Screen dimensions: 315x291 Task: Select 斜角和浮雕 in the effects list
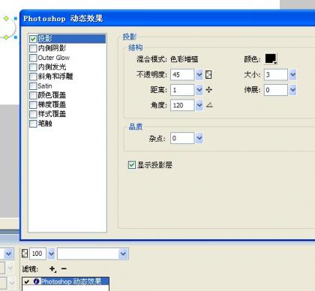tap(55, 76)
